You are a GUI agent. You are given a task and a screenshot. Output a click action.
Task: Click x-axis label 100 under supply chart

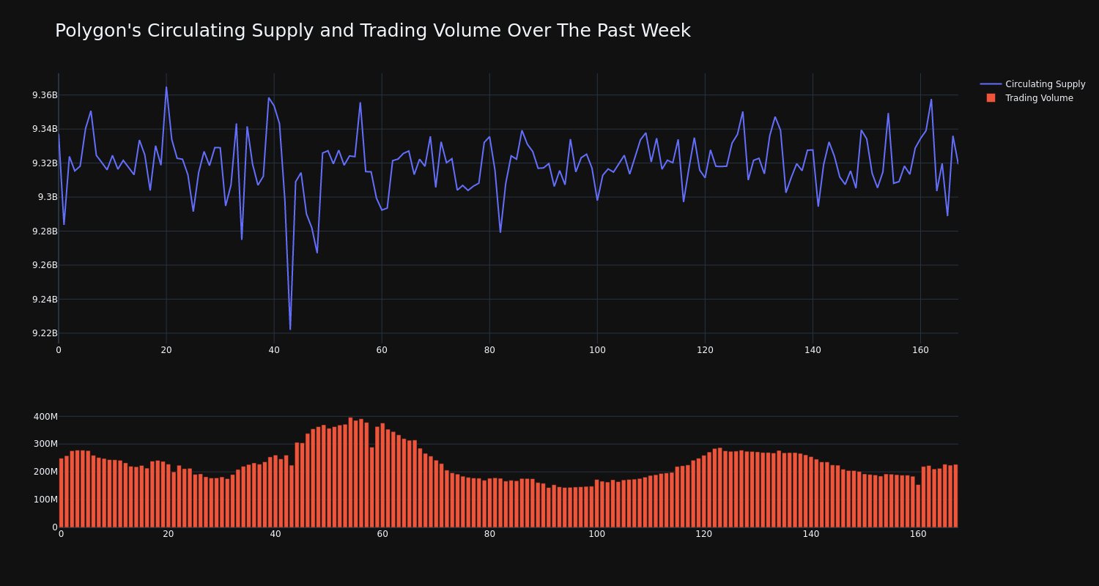597,350
